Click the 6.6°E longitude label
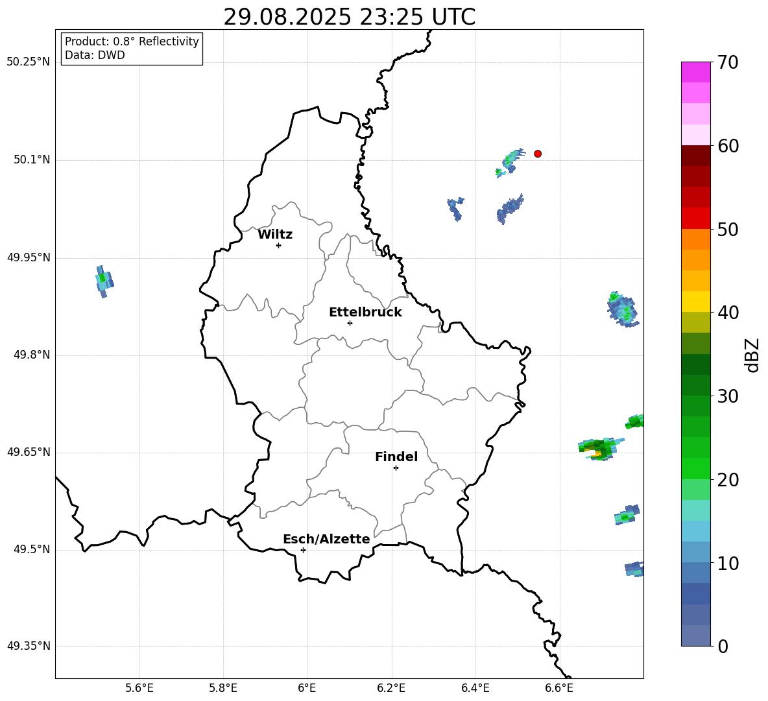The image size is (768, 701). coord(559,688)
